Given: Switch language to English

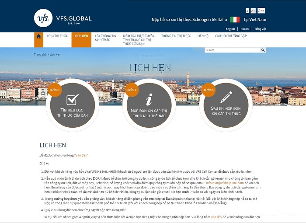Looking at the screenshot, I should tap(230, 29).
